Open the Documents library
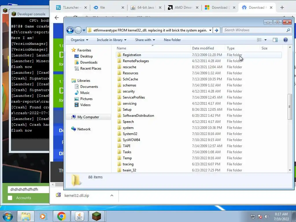This screenshot has height=222, width=296. coord(86,87)
